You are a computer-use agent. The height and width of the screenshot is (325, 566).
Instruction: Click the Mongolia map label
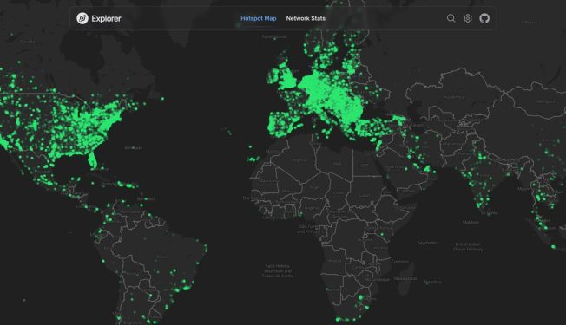pos(545,101)
